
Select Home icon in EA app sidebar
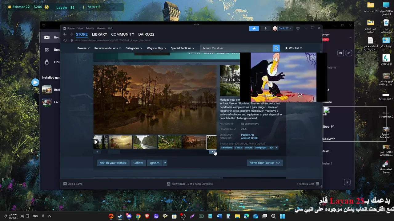pyautogui.click(x=47, y=37)
